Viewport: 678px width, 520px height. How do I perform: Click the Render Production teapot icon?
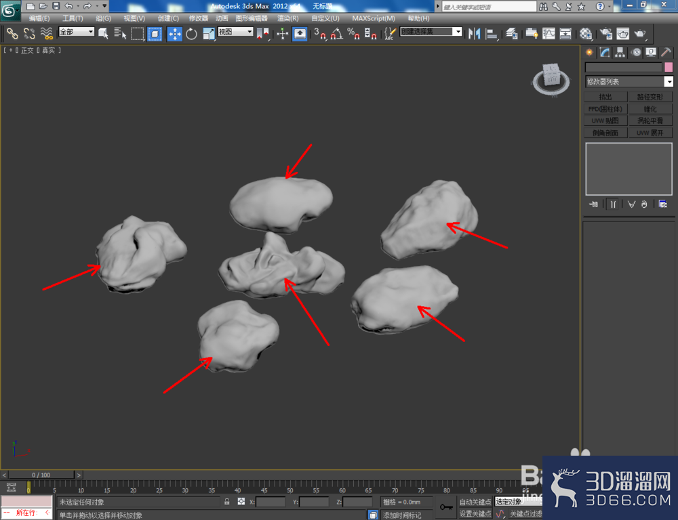[640, 34]
